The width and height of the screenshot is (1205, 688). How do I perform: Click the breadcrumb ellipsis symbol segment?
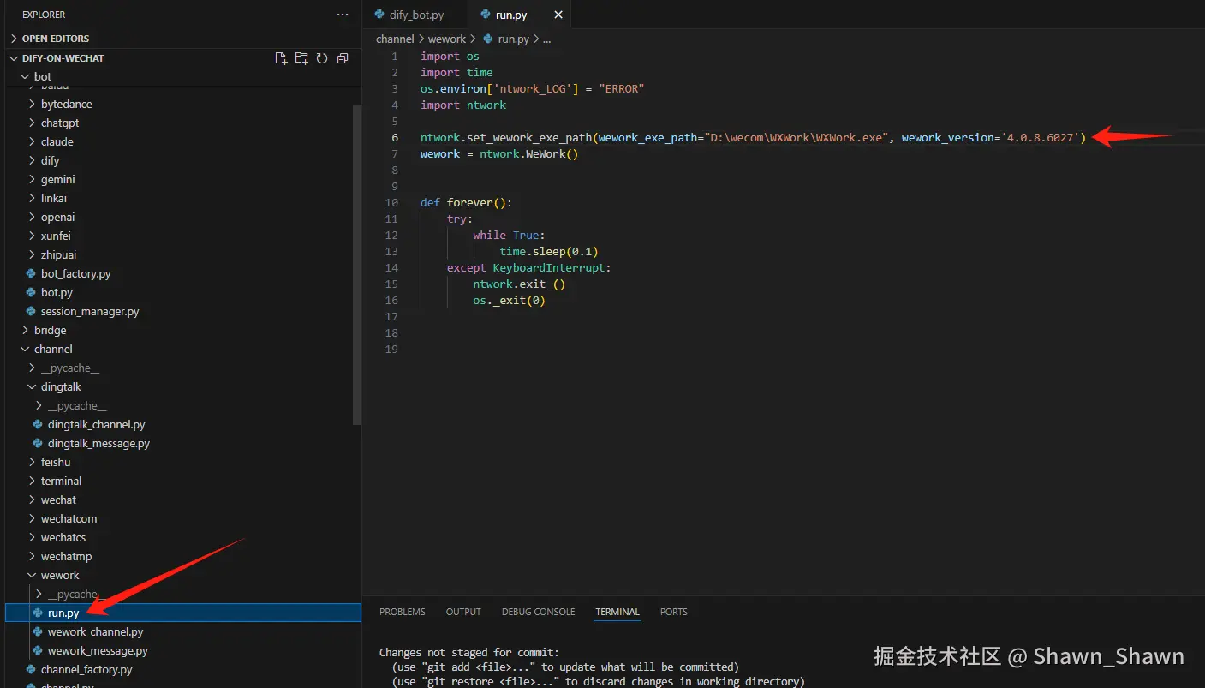tap(546, 39)
